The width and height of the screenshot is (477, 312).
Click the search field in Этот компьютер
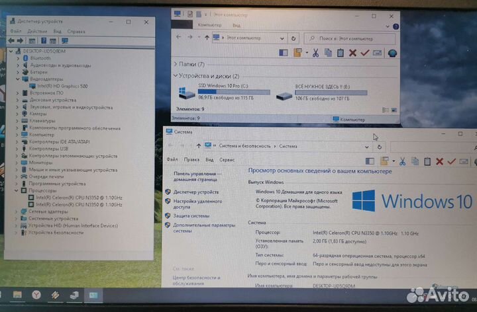(x=350, y=38)
